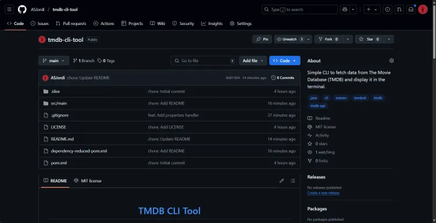Image resolution: width=436 pixels, height=223 pixels.
Task: Select the README tab in file viewer
Action: 55,181
